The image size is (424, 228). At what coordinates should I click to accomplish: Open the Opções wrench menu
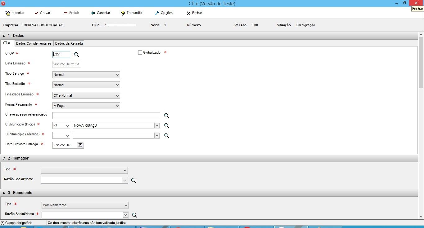pos(164,13)
